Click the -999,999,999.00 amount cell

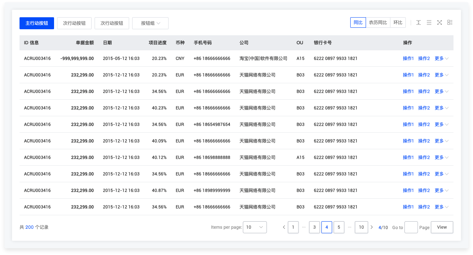77,58
